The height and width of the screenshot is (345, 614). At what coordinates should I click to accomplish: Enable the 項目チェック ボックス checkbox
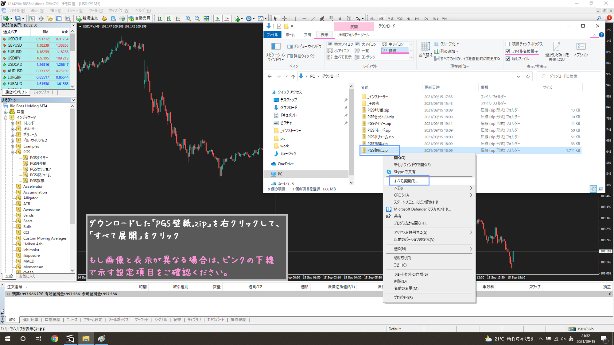(x=508, y=44)
